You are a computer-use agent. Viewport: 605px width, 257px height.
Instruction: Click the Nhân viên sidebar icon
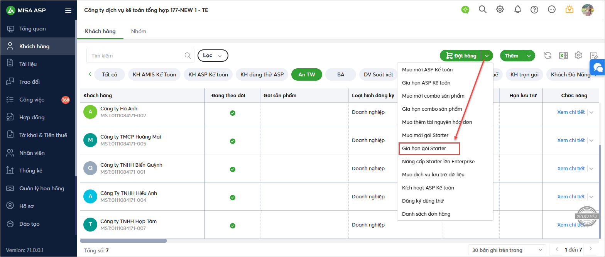pyautogui.click(x=10, y=153)
